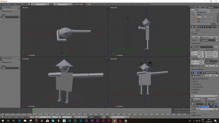Open Google Chrome from the taskbar

coord(126,121)
